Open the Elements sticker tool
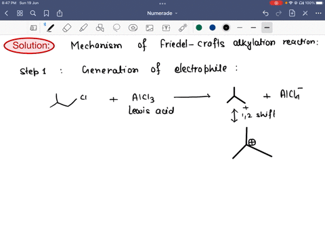This screenshot has width=325, height=243. click(133, 28)
